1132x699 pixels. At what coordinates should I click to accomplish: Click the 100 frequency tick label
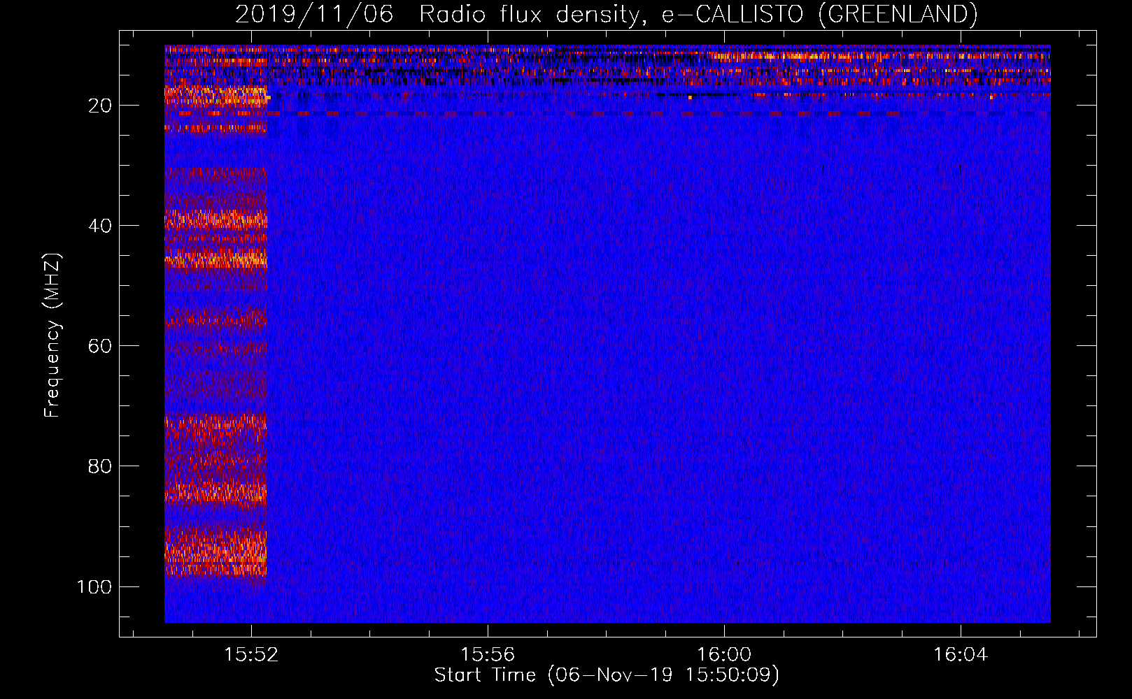click(x=94, y=586)
